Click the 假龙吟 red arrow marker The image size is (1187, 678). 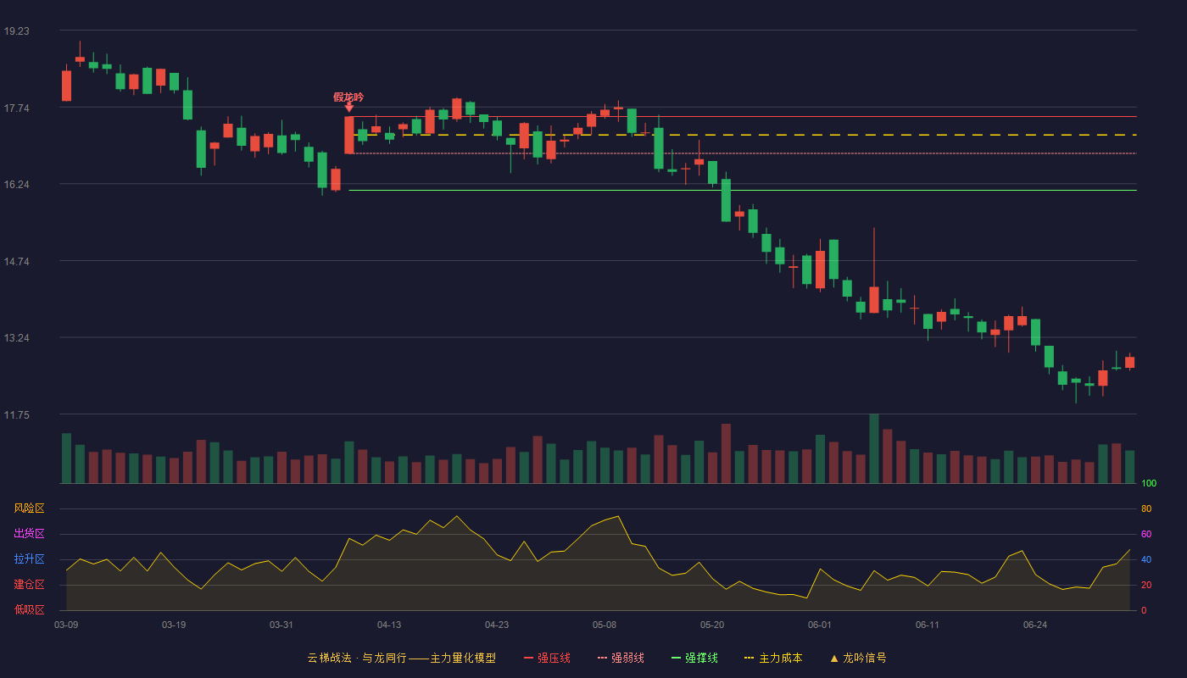(348, 108)
